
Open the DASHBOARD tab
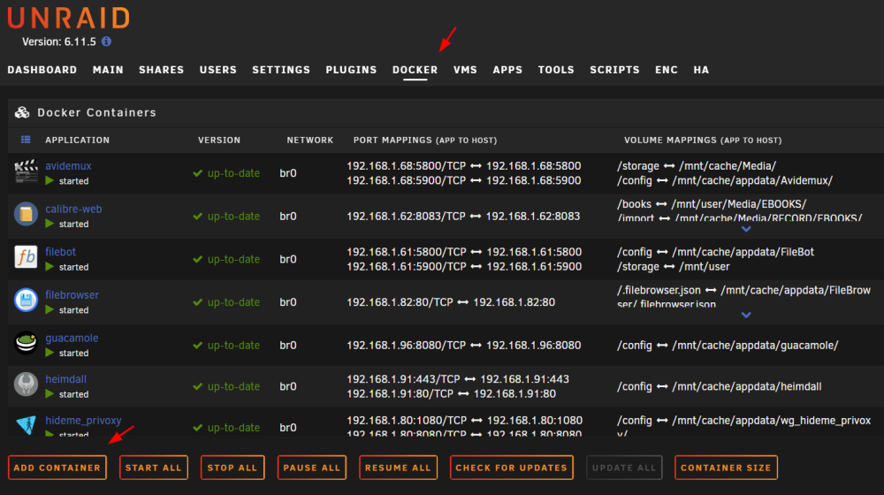pos(42,70)
